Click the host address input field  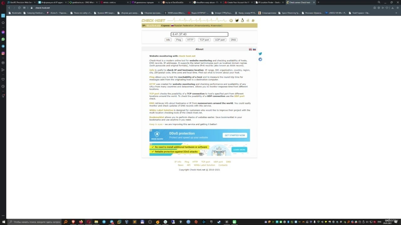coord(199,34)
